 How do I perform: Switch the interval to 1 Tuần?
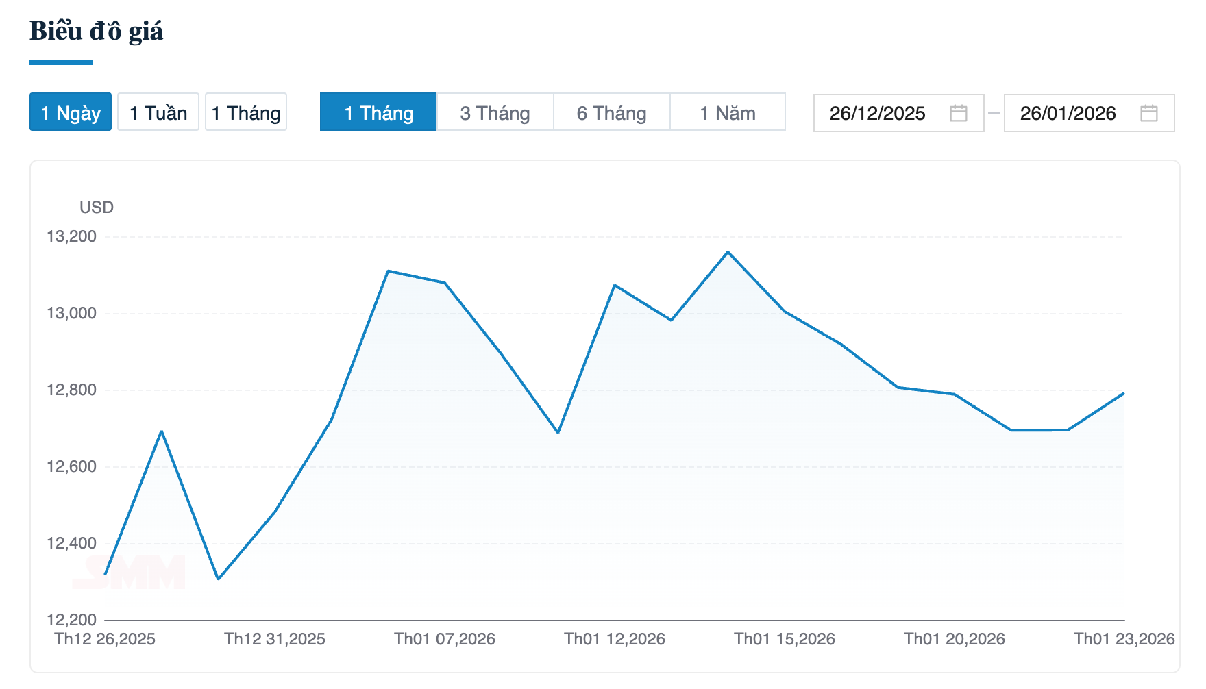pyautogui.click(x=158, y=112)
